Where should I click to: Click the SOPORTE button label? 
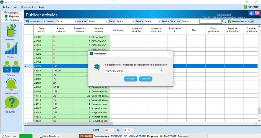point(253,7)
